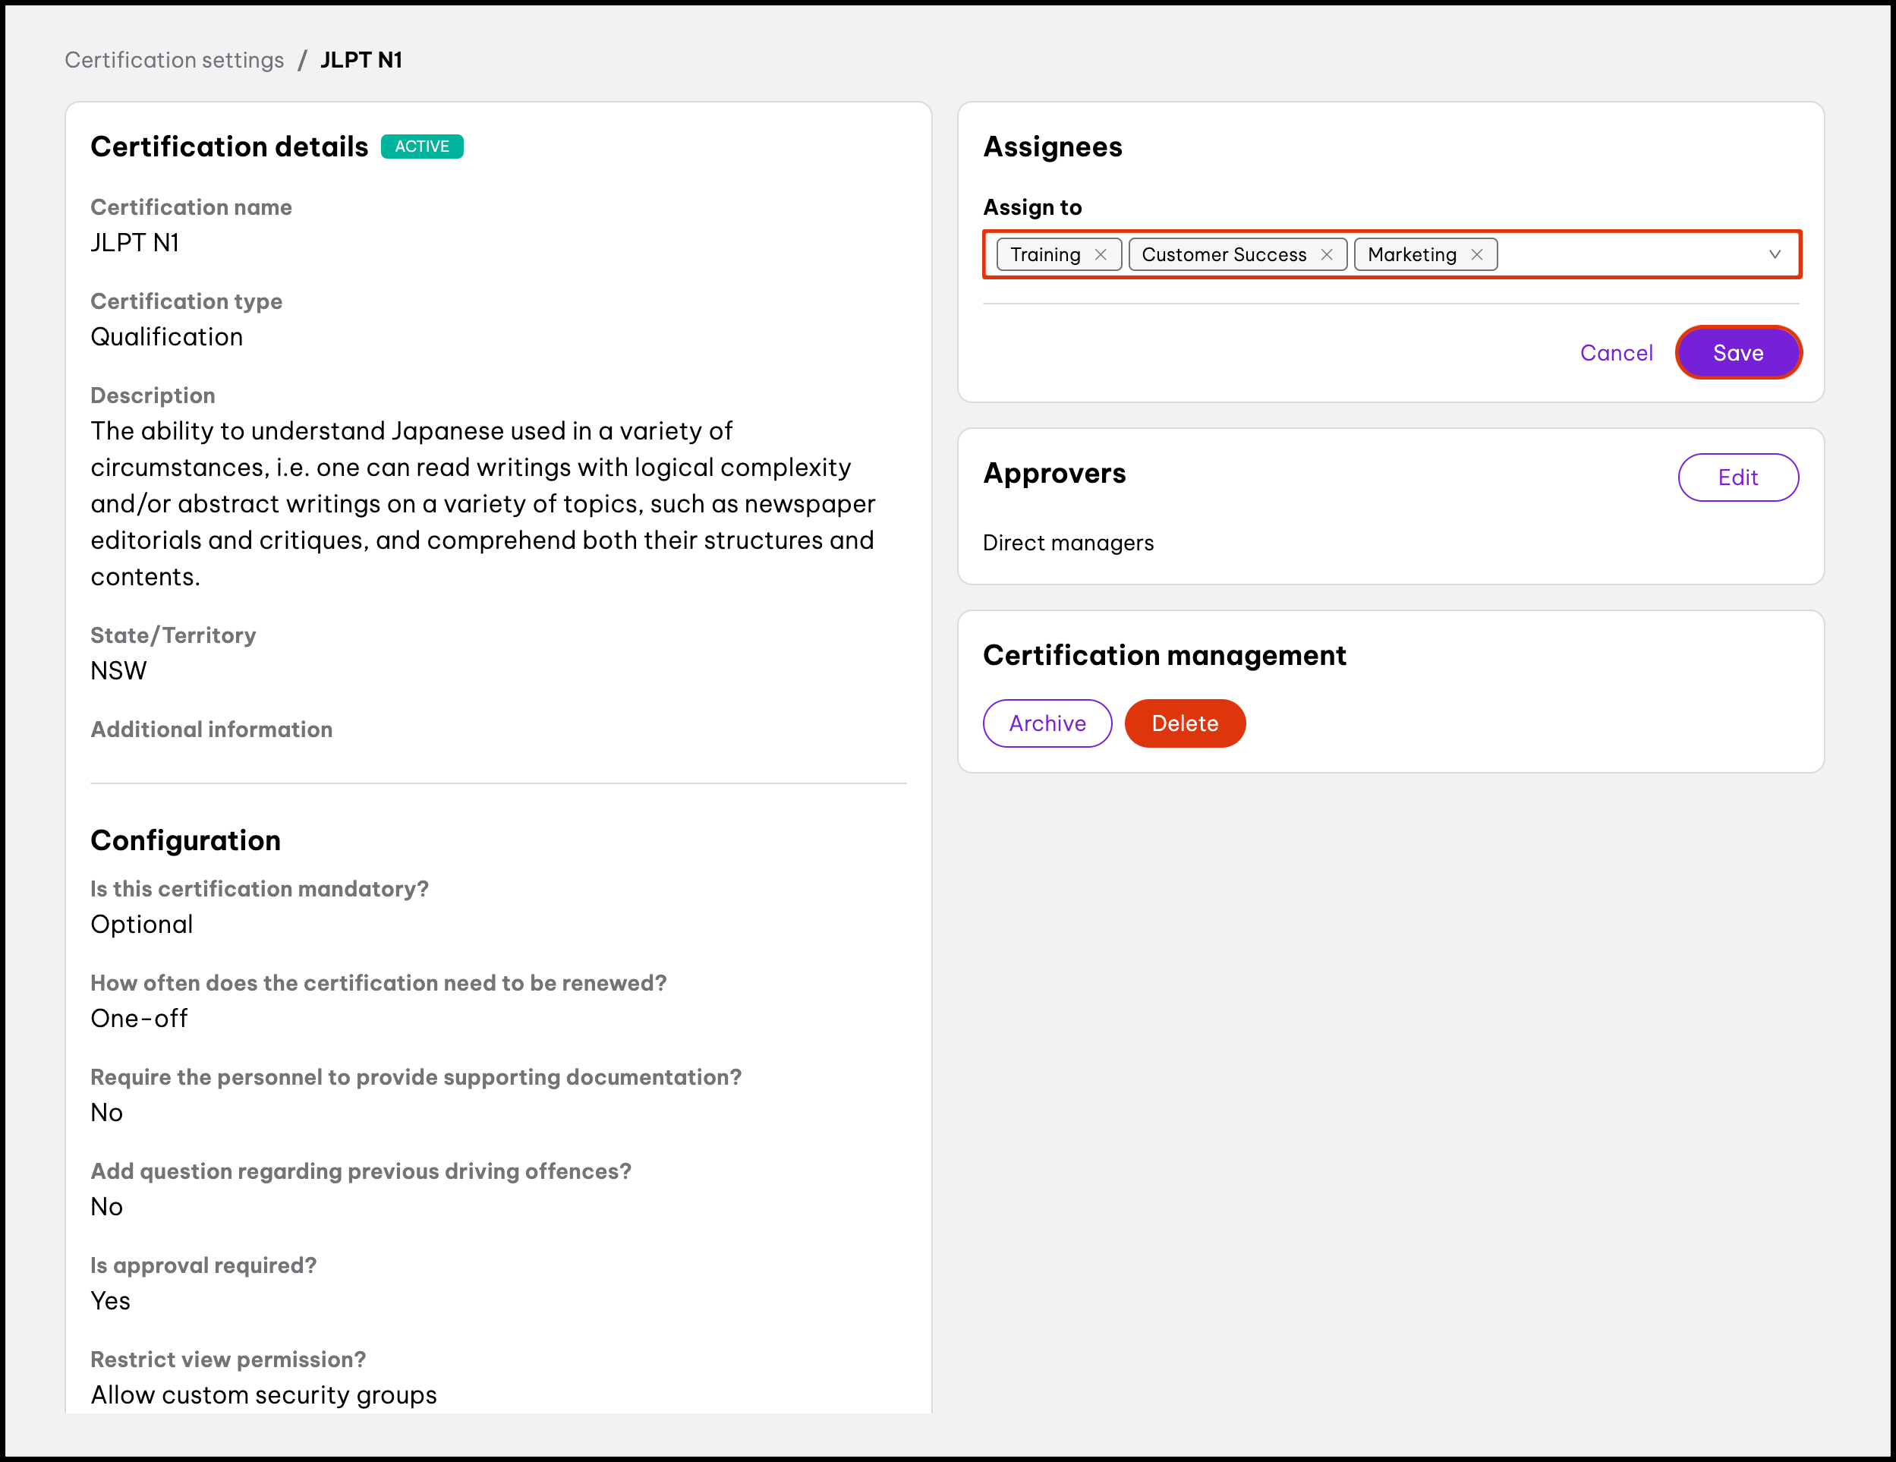Click the Additional information label
1896x1462 pixels.
click(x=211, y=729)
